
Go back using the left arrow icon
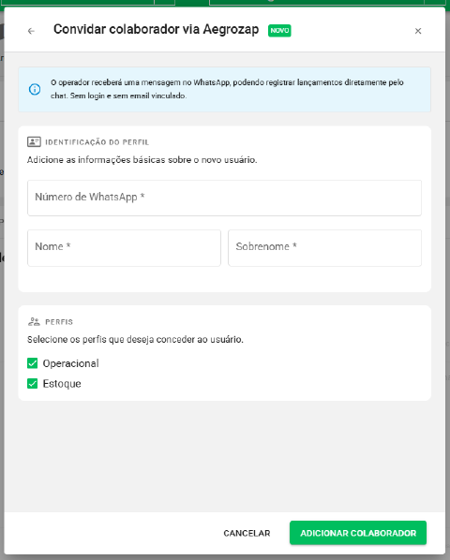(x=31, y=31)
